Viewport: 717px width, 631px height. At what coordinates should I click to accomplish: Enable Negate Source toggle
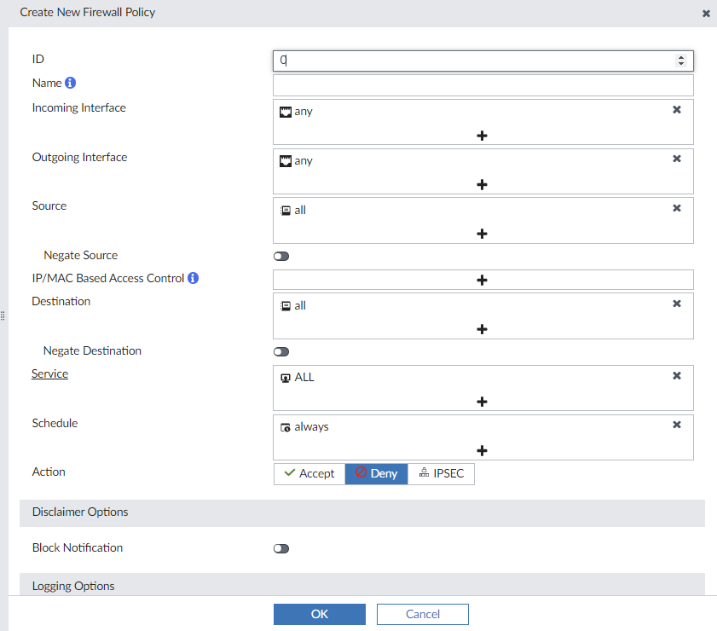[x=281, y=256]
